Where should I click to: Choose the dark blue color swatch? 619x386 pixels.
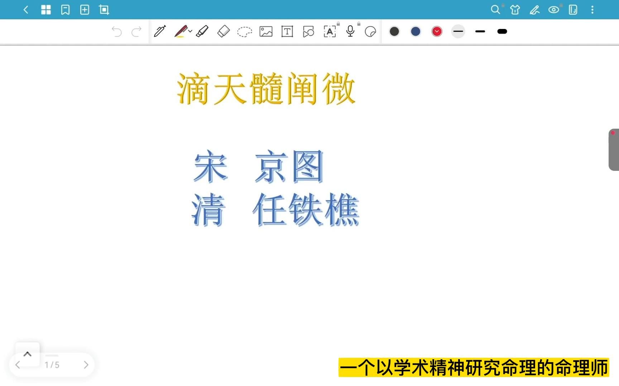point(416,31)
